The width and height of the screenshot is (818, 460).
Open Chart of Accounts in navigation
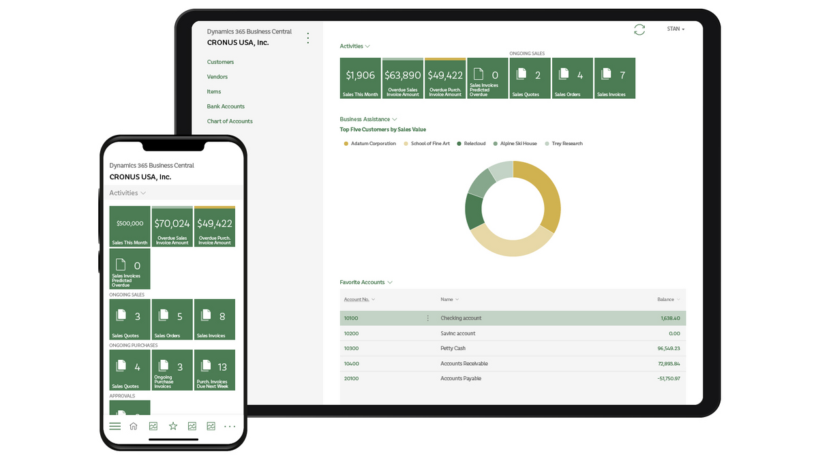(230, 121)
